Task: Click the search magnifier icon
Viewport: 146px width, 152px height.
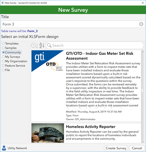Action: click(49, 45)
